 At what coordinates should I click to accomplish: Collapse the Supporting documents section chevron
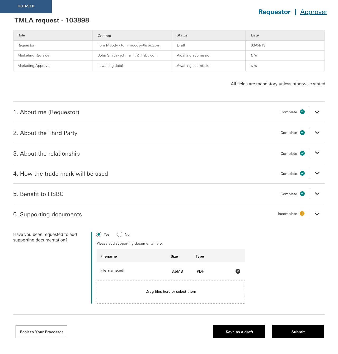[317, 214]
